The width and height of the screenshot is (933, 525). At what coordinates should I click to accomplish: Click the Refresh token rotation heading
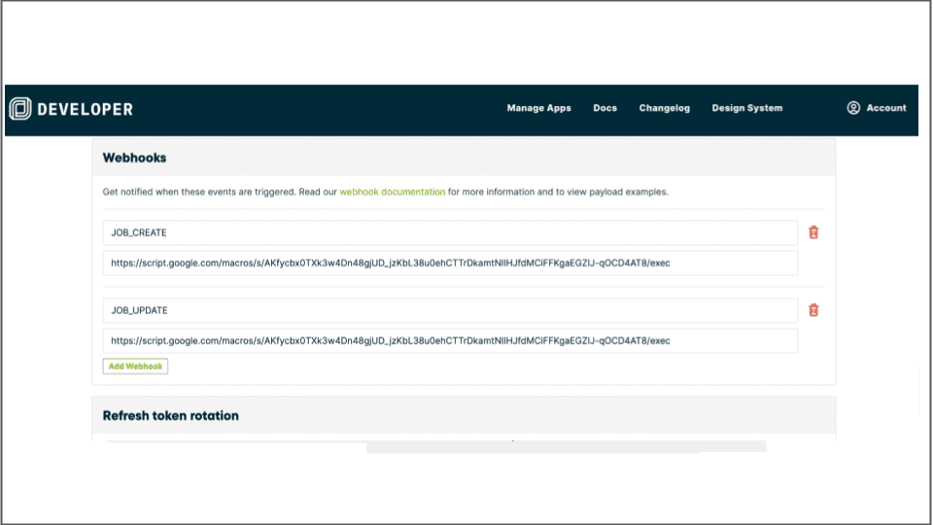coord(170,416)
